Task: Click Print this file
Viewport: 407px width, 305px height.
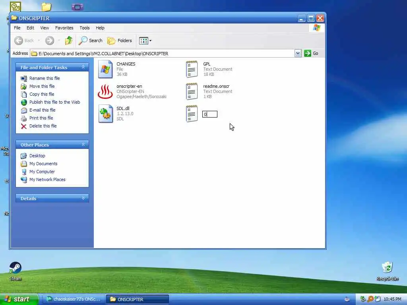Action: 41,118
